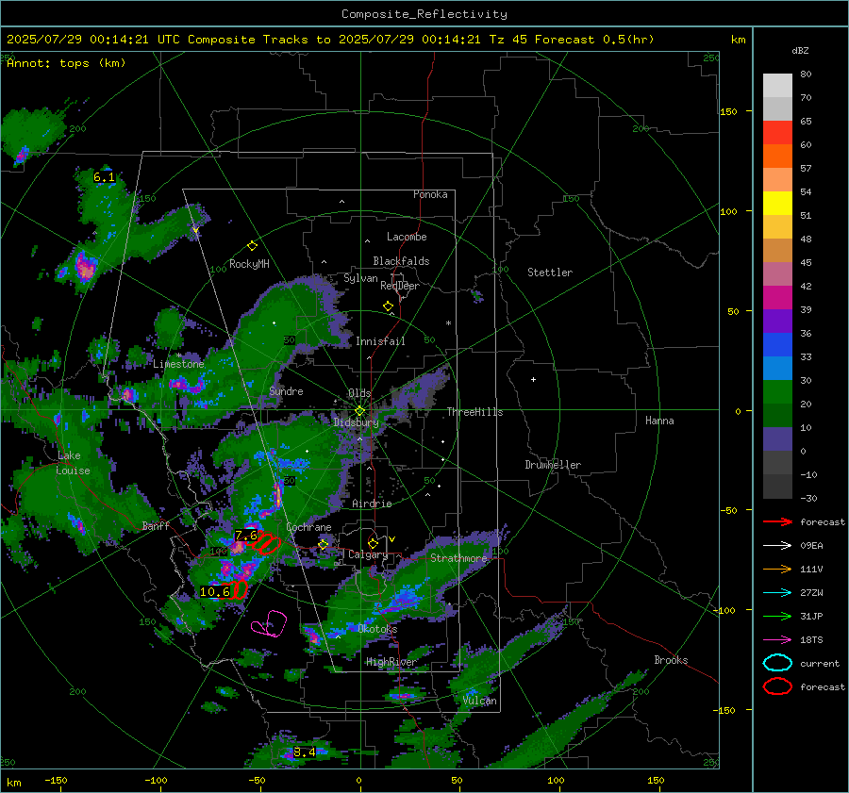Click the 'Annot: tops (km)' annotation label
Screen dimensions: 849x793
click(66, 63)
